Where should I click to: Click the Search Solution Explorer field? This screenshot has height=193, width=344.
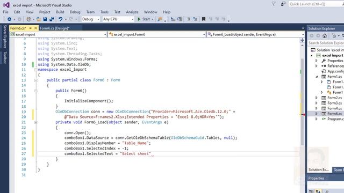click(326, 43)
